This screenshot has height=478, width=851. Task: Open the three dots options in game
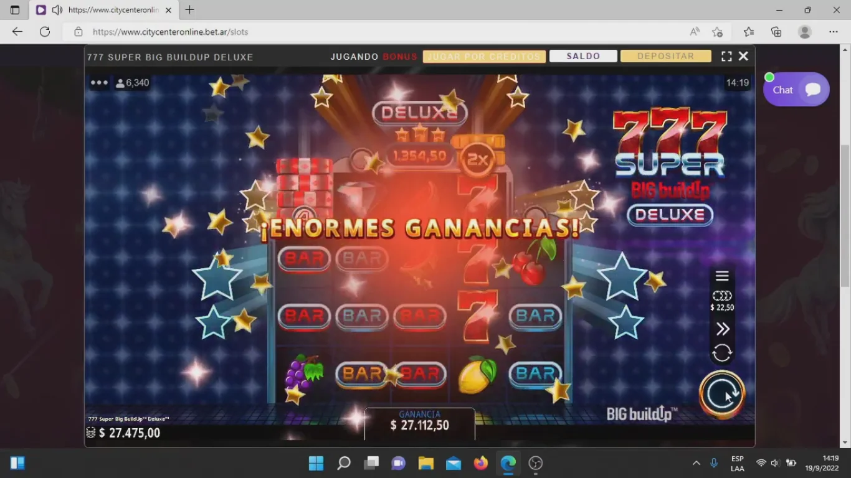coord(99,82)
